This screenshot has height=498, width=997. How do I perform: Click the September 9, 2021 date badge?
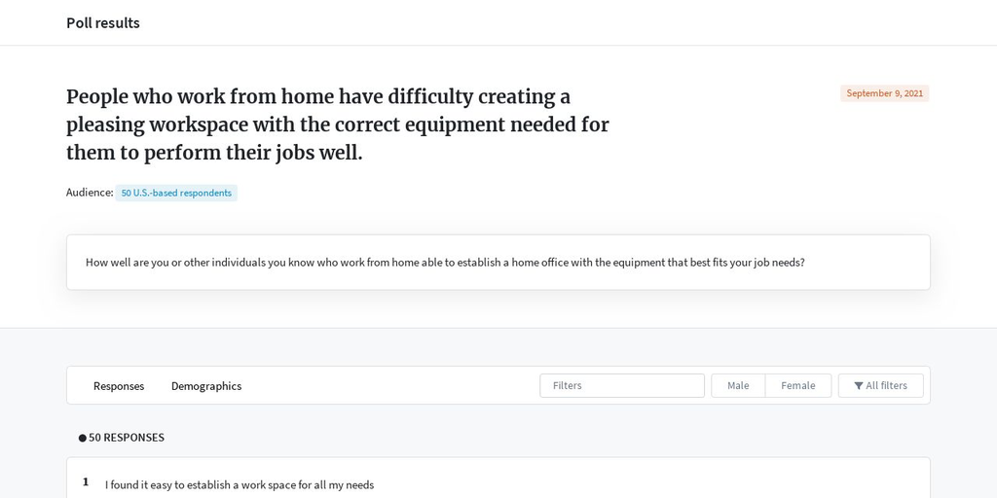[884, 93]
